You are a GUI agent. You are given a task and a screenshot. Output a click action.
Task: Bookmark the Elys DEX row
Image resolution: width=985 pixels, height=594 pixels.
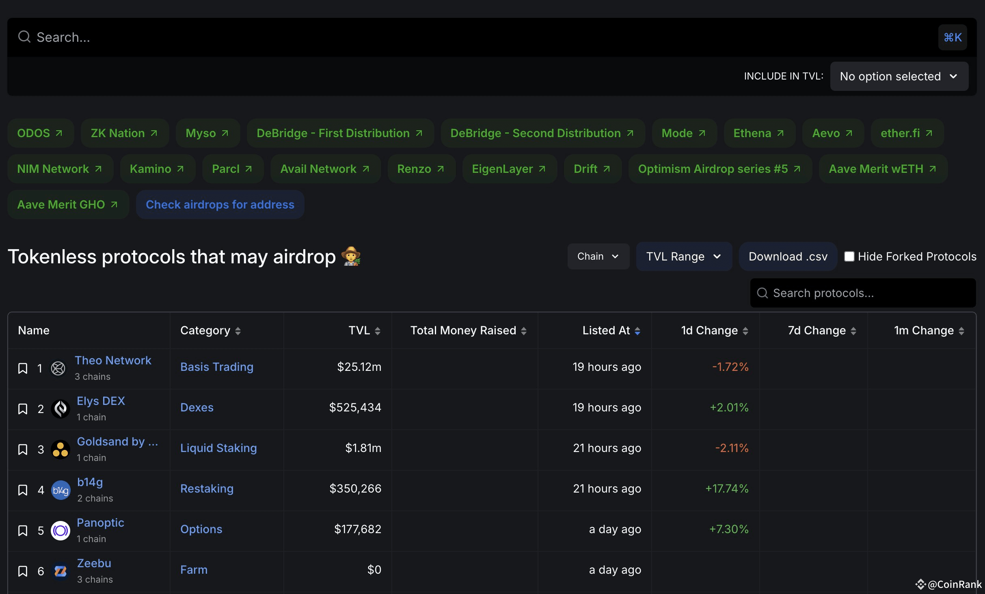(23, 409)
